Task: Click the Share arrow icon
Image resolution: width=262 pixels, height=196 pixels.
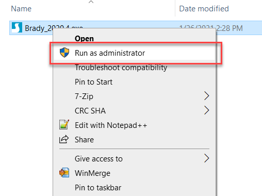Action: [64, 139]
